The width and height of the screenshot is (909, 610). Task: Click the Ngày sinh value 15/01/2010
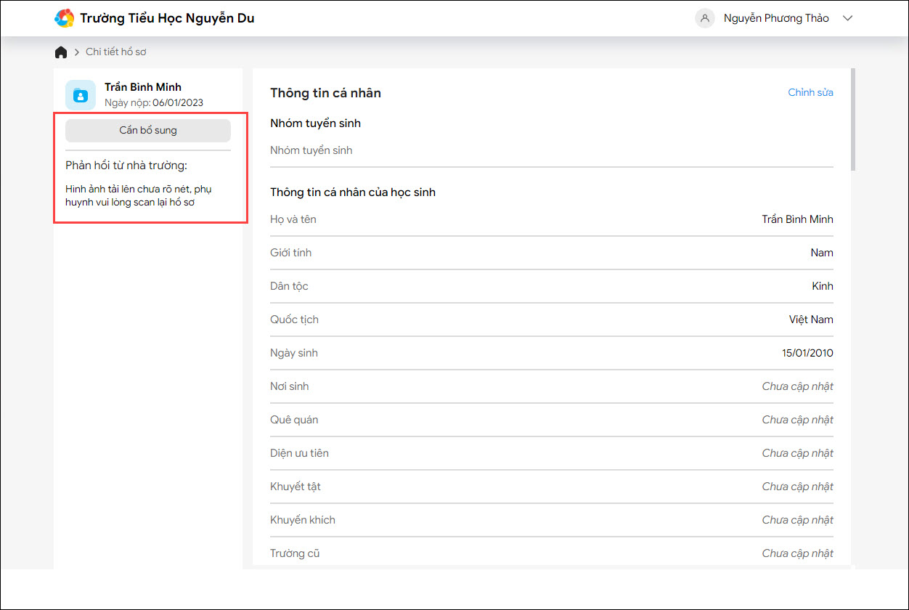(x=807, y=353)
